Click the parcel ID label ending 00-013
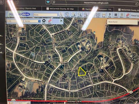Viewport: 139px width, 104px height. pyautogui.click(x=22, y=89)
